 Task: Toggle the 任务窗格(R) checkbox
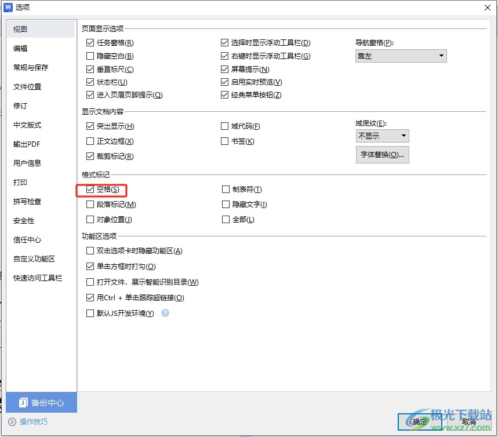(90, 42)
